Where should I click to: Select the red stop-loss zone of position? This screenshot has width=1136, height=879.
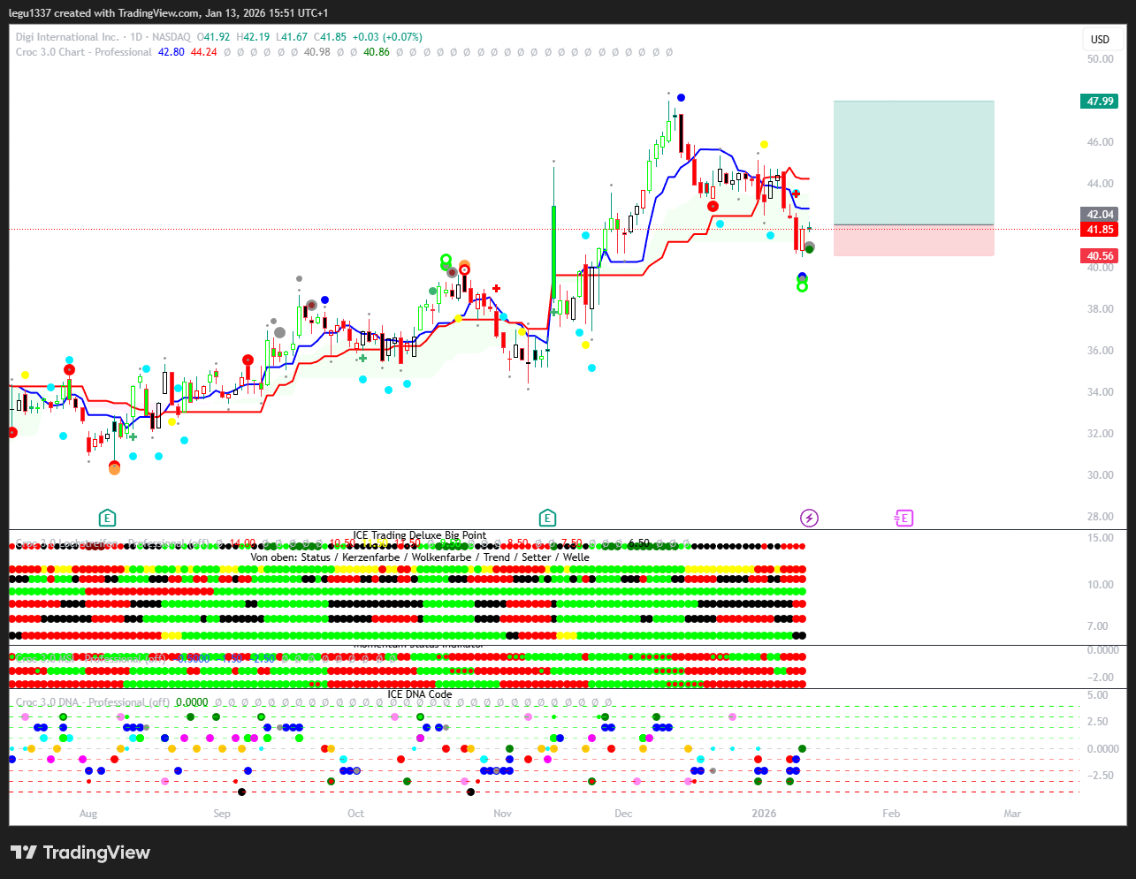point(913,240)
